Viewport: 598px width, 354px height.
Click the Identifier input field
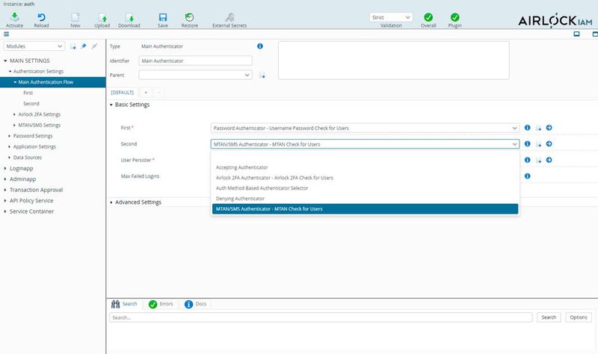(x=195, y=60)
